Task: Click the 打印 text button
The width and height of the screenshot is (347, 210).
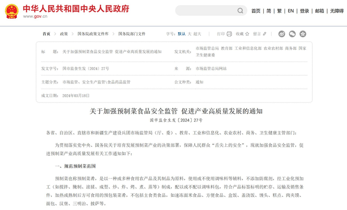Action: (x=221, y=34)
